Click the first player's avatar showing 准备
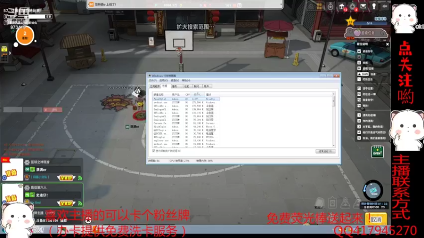This screenshot has height=238, width=424. pos(12,169)
